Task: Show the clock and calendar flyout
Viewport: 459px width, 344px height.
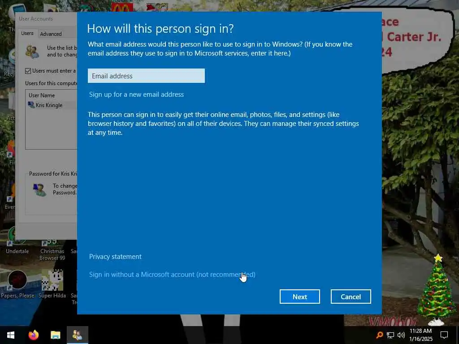Action: pos(420,335)
